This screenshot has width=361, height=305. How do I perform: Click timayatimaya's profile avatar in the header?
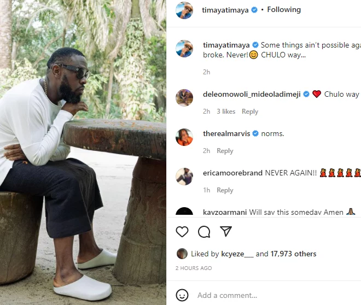184,10
